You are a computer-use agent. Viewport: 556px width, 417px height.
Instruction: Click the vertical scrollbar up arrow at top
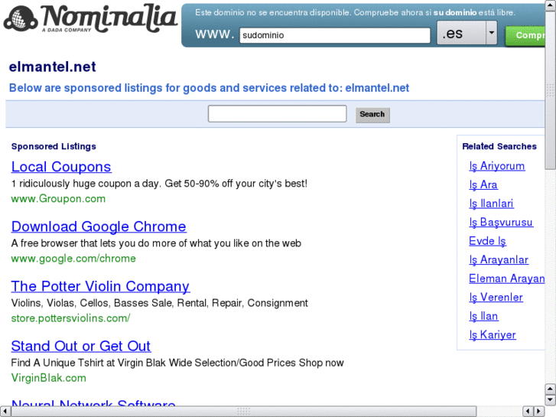click(x=551, y=6)
